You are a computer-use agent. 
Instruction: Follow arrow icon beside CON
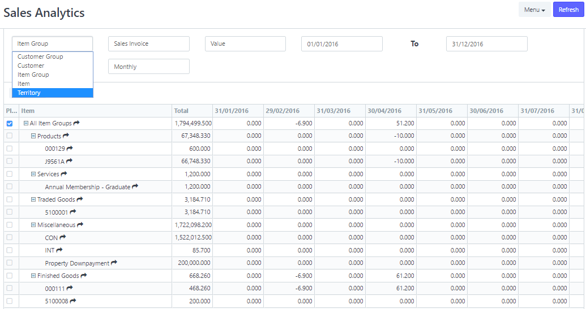point(62,237)
